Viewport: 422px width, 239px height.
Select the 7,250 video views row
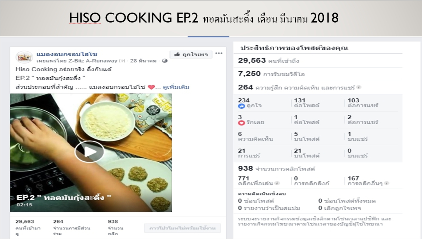pos(318,74)
